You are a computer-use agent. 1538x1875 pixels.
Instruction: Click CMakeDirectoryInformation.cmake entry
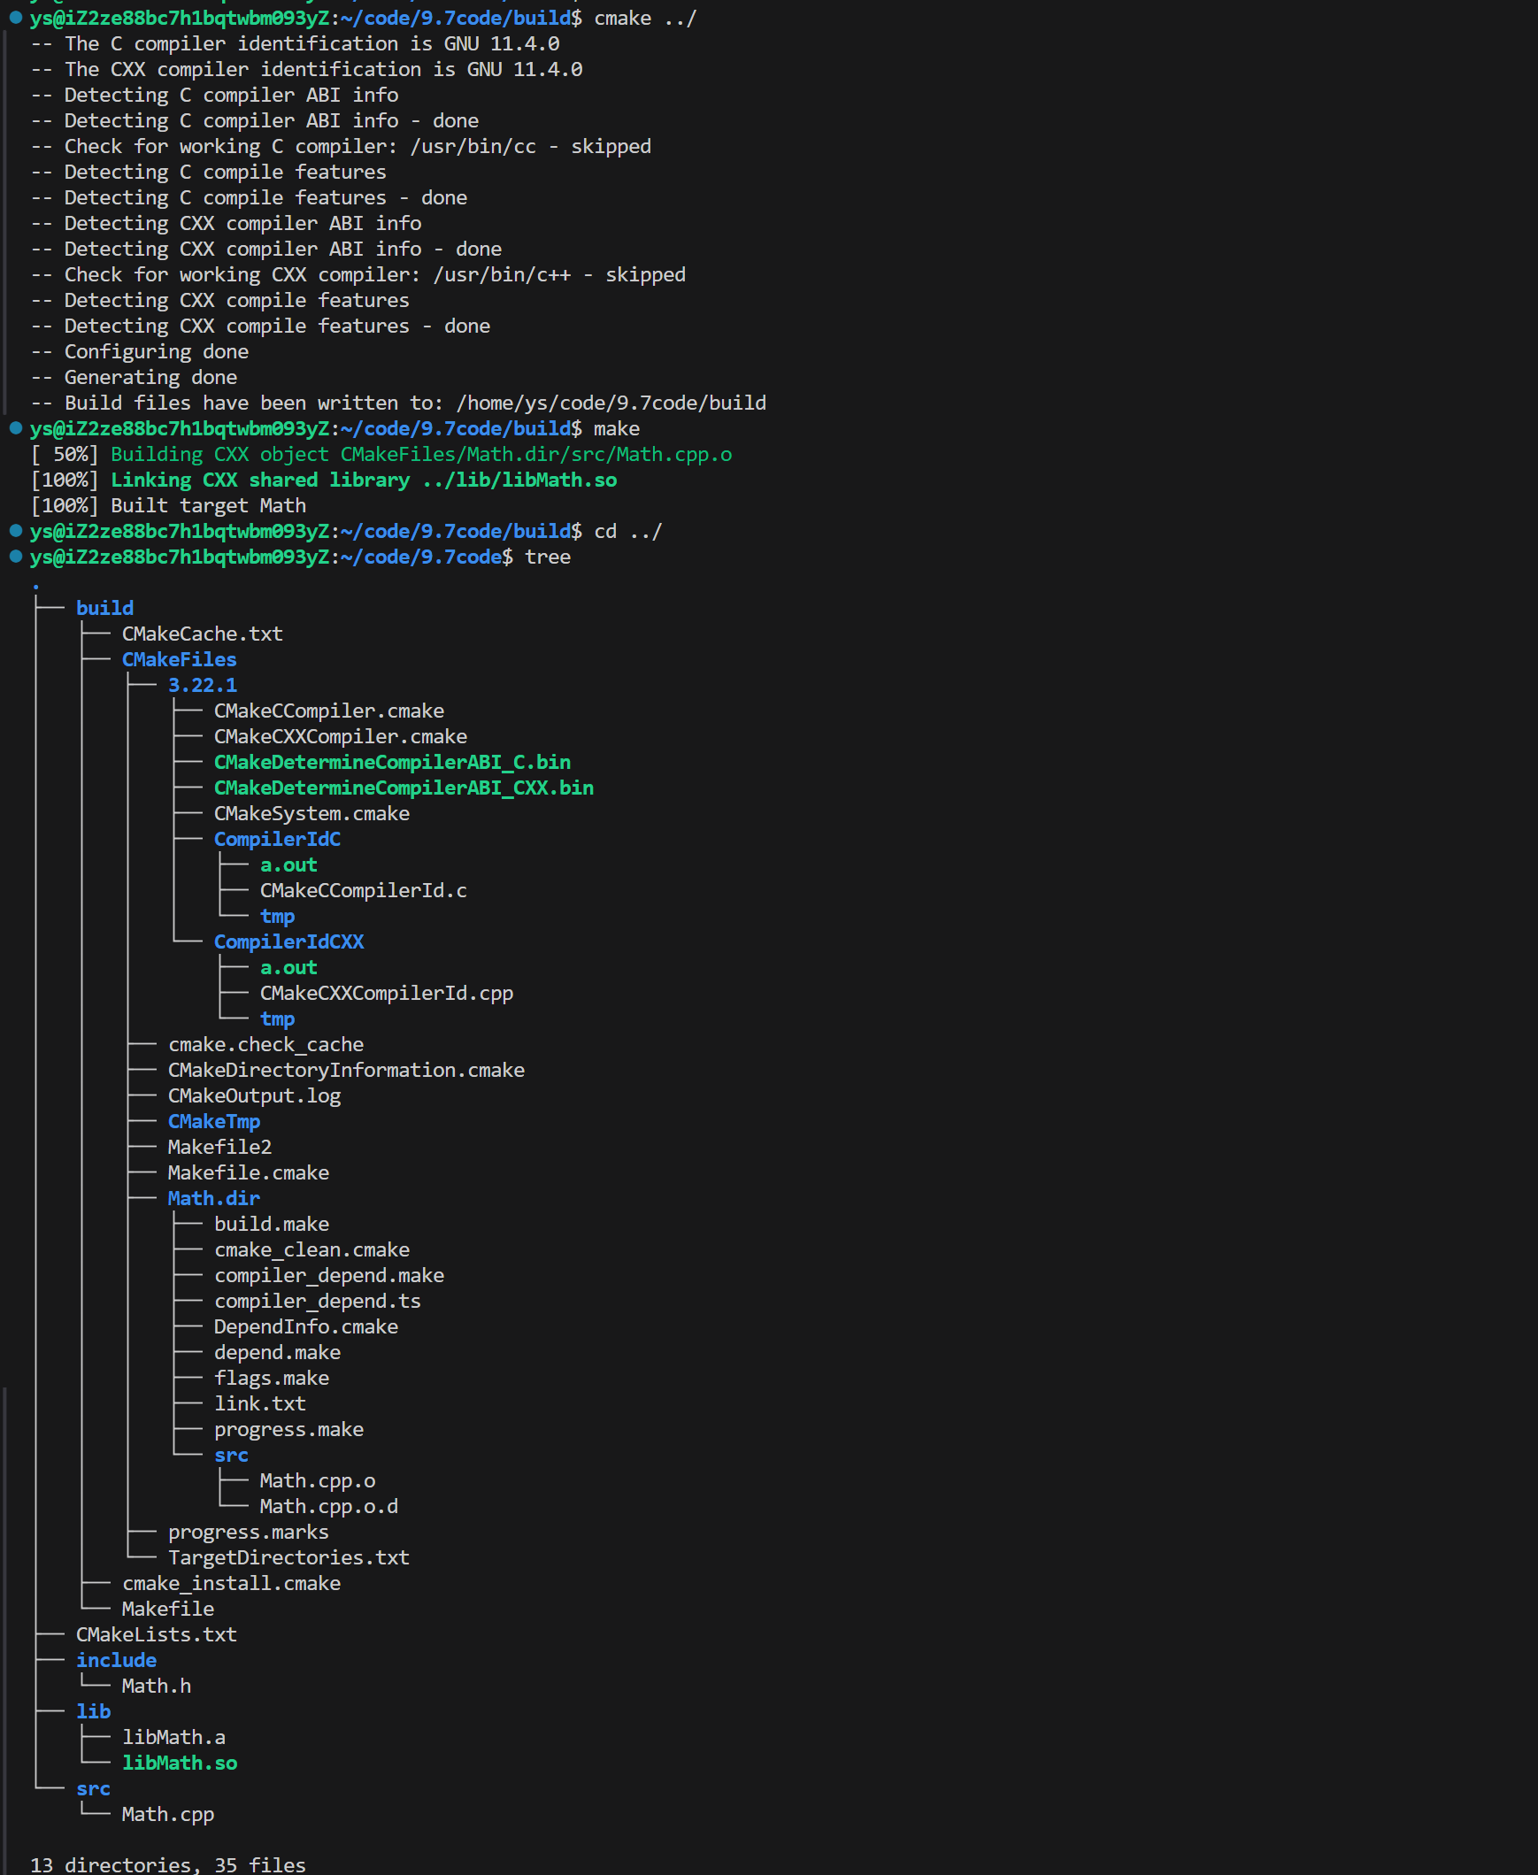pyautogui.click(x=346, y=1071)
